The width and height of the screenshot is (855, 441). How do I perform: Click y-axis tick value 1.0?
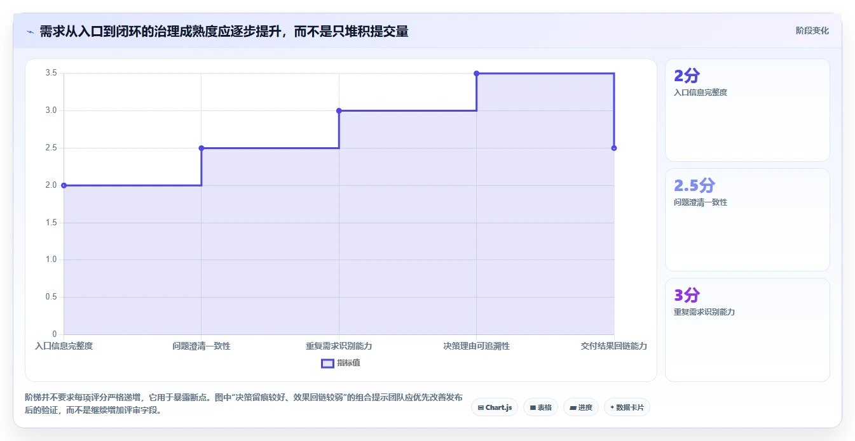tap(51, 260)
